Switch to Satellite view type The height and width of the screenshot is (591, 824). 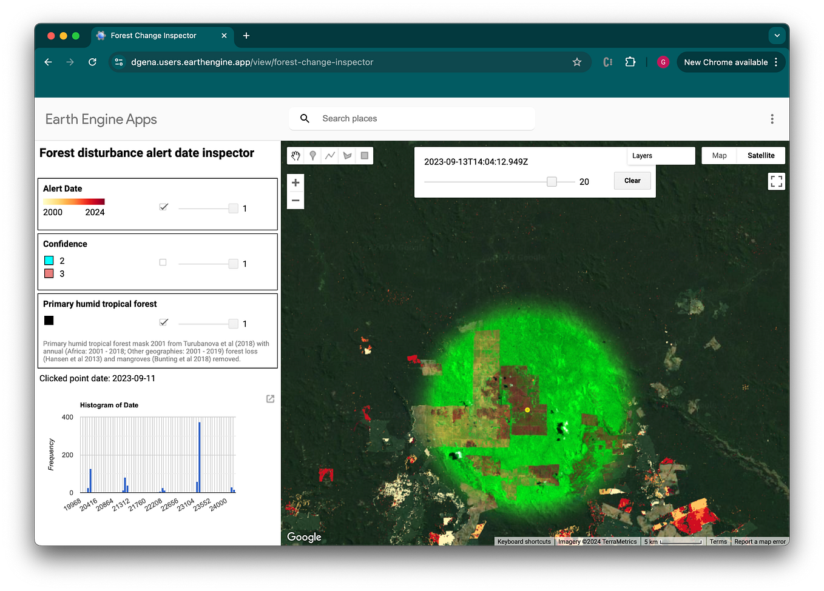[761, 156]
